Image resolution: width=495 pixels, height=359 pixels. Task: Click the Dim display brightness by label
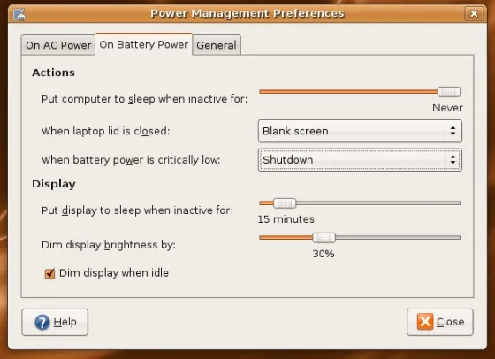pyautogui.click(x=108, y=245)
